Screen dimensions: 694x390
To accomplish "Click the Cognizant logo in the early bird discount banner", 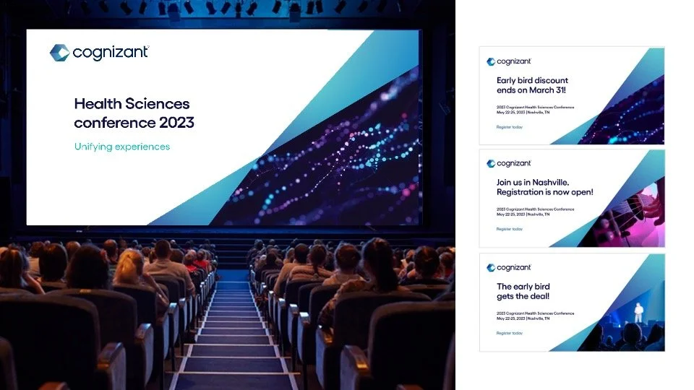I will [x=508, y=61].
